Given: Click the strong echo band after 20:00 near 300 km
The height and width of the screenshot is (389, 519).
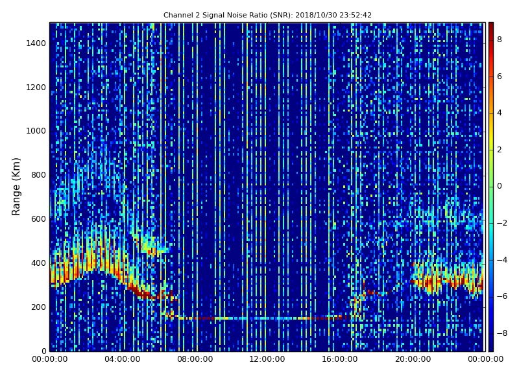Looking at the screenshot, I should (x=447, y=279).
